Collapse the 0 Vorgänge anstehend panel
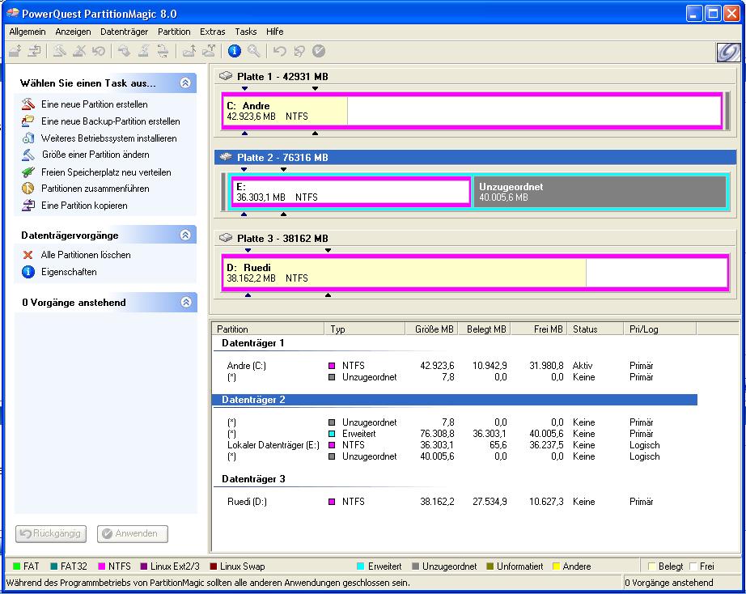The width and height of the screenshot is (746, 594). pos(185,302)
